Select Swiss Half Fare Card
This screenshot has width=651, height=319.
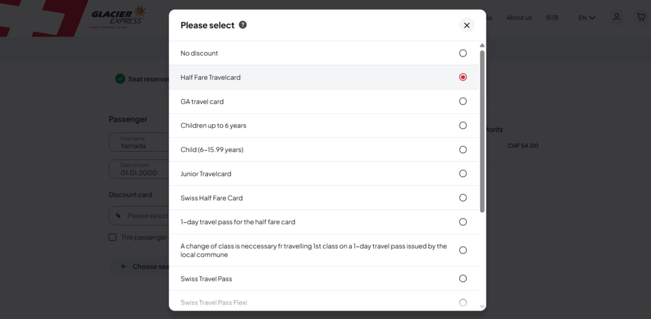pos(463,198)
